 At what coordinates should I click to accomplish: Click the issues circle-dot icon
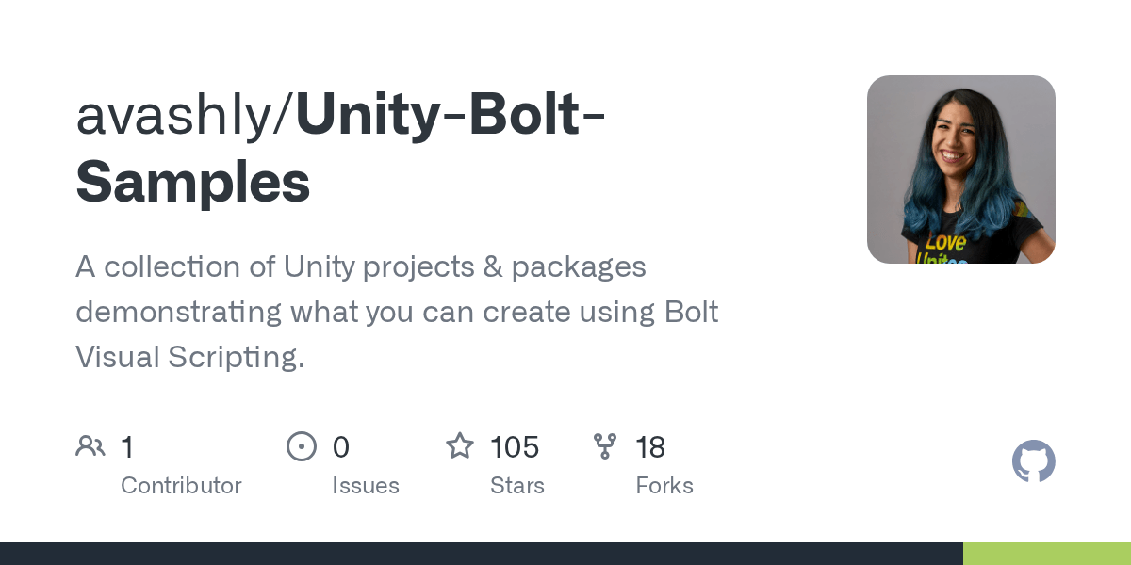[302, 446]
